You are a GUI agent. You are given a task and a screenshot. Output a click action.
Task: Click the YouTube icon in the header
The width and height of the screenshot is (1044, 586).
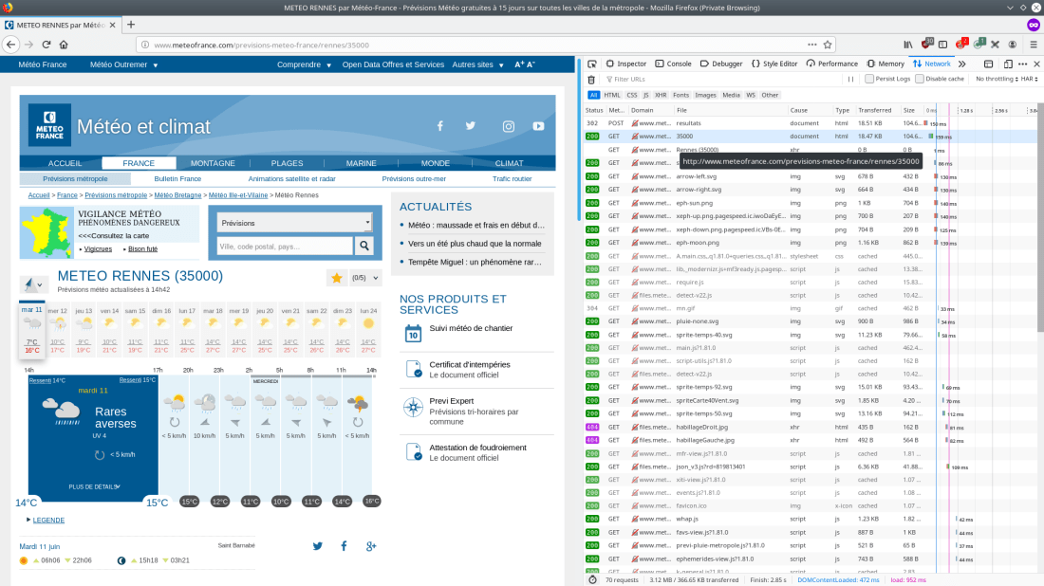pyautogui.click(x=538, y=126)
